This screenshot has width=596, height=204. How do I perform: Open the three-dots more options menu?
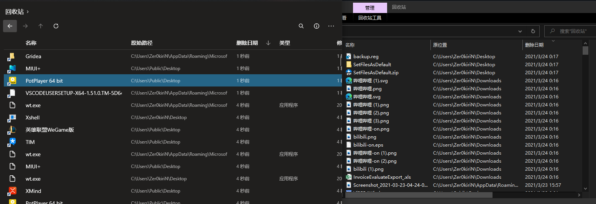(x=332, y=26)
